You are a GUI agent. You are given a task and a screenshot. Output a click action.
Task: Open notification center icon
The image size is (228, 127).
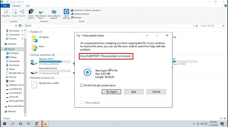[x=222, y=124]
